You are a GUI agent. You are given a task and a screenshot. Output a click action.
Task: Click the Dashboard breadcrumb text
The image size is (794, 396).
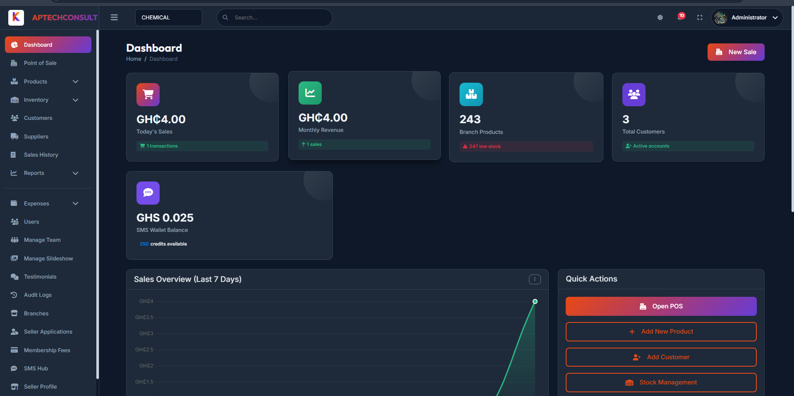(x=163, y=59)
